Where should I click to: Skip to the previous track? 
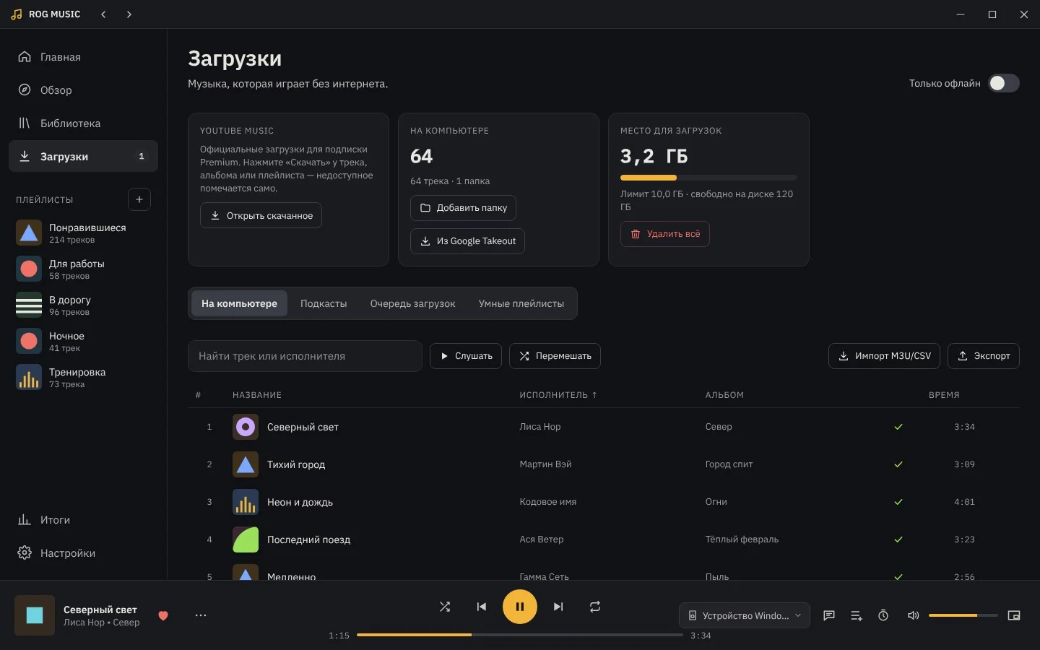(x=482, y=607)
